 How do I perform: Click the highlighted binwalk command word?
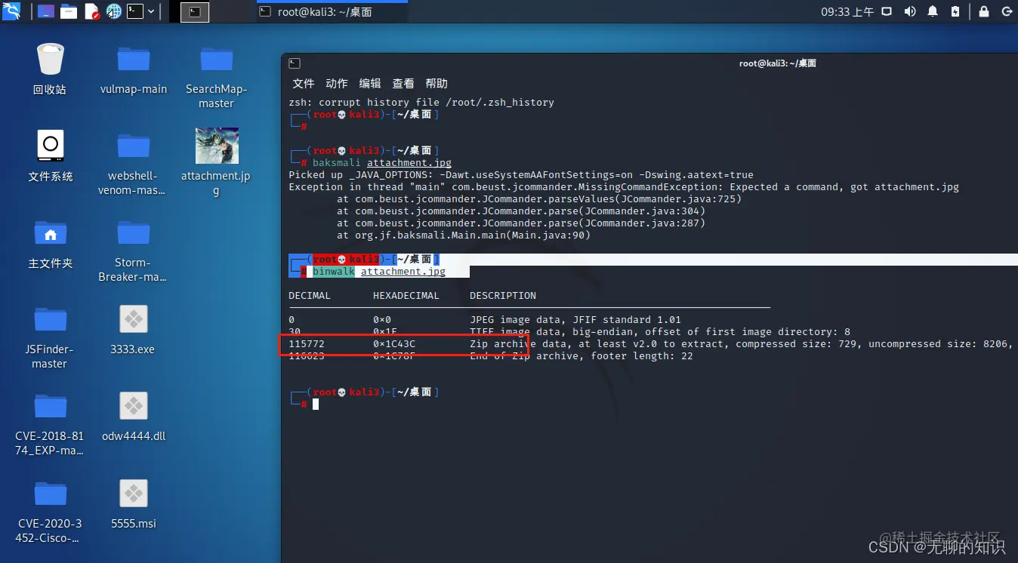[334, 271]
